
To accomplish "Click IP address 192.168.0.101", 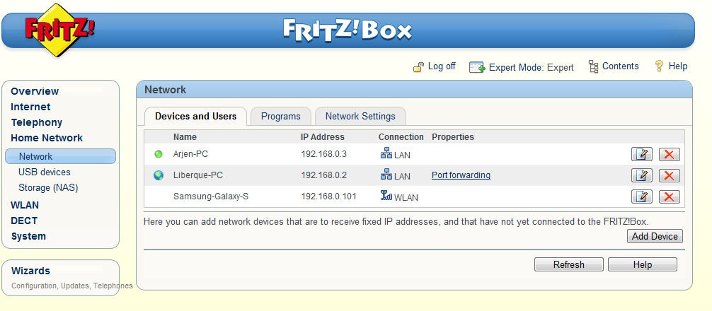I will [329, 196].
